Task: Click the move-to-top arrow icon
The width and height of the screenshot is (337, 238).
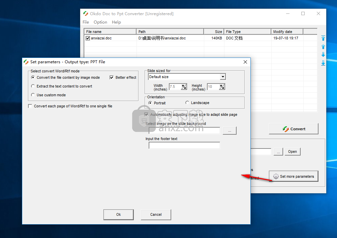Action: click(x=323, y=38)
